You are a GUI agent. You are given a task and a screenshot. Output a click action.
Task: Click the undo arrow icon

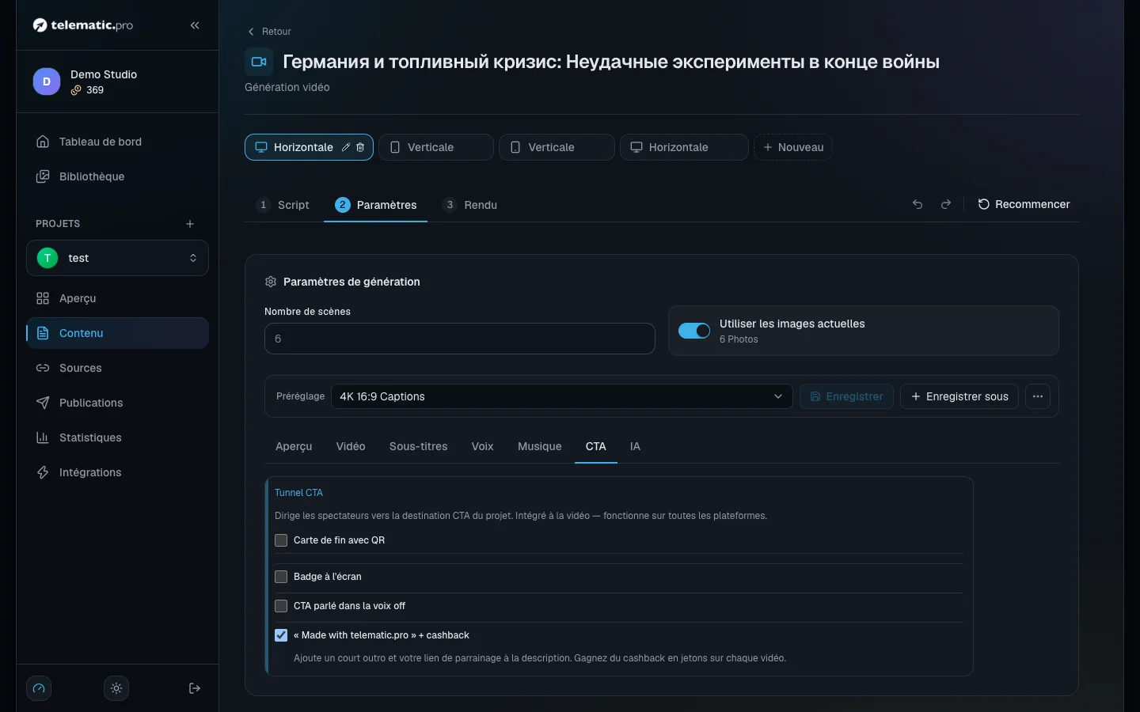[918, 204]
